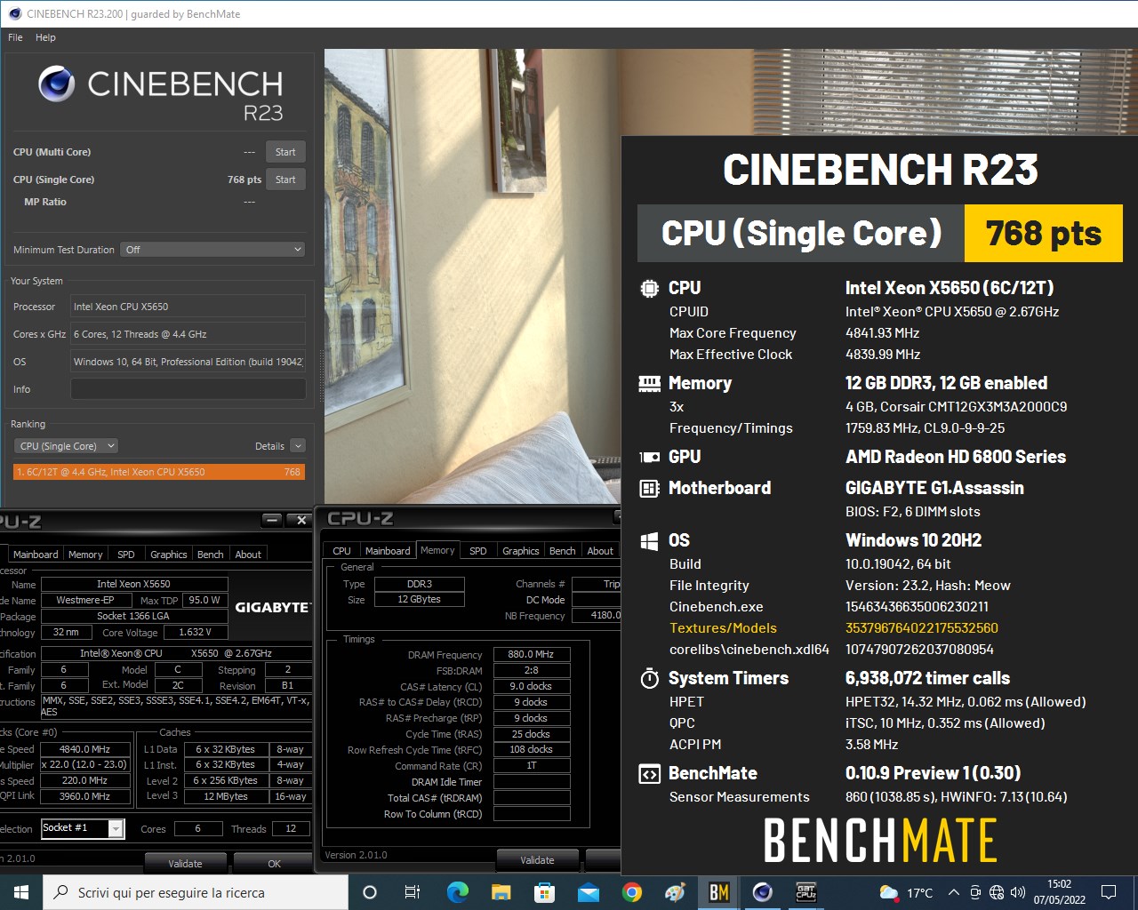Image resolution: width=1138 pixels, height=910 pixels.
Task: Expand the ranking Details dropdown arrow
Action: [x=298, y=446]
